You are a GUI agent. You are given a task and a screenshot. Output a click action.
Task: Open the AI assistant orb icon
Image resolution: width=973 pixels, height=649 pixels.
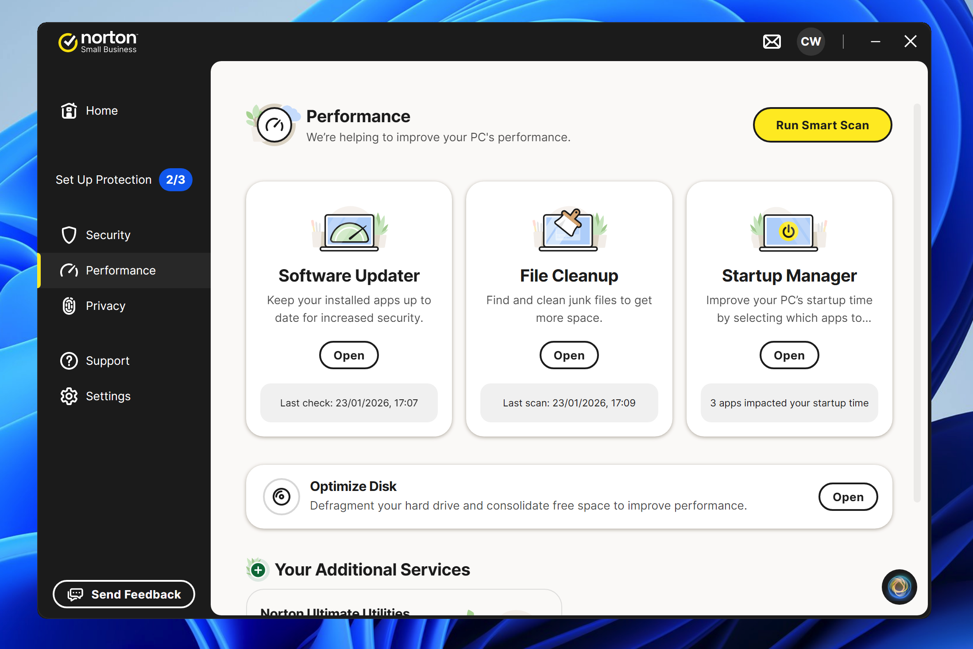(899, 587)
